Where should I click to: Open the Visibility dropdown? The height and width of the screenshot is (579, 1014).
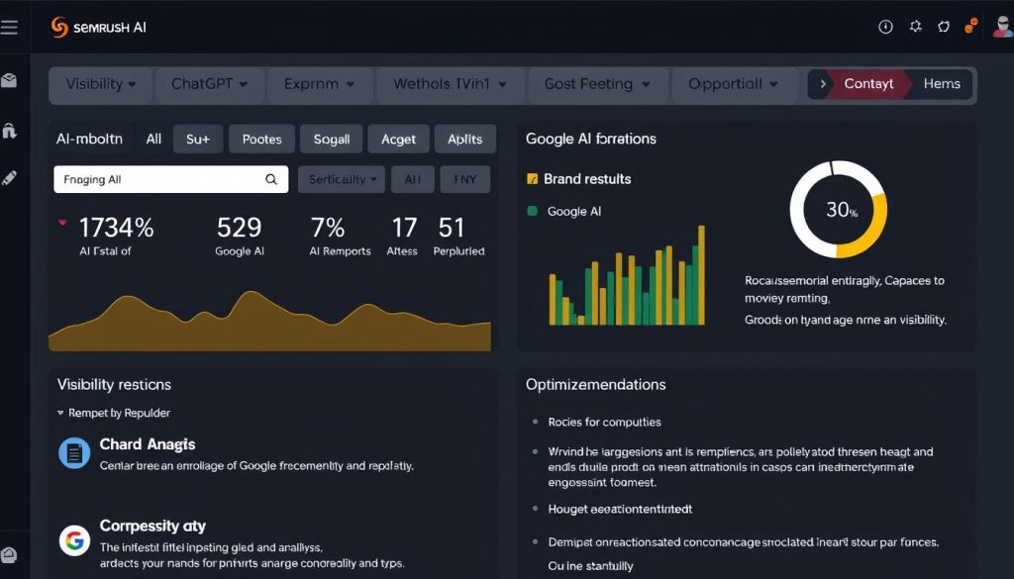[99, 85]
